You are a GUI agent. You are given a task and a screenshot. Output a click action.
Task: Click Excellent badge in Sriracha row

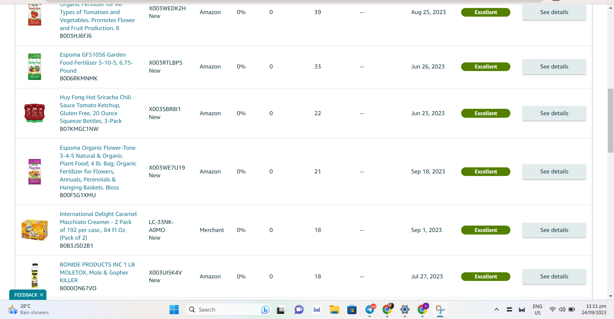(x=485, y=113)
